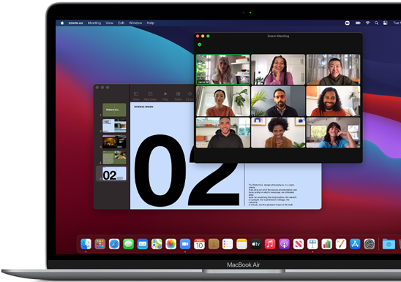Open Launchpad in the Dock
This screenshot has width=401, height=282.
click(100, 244)
